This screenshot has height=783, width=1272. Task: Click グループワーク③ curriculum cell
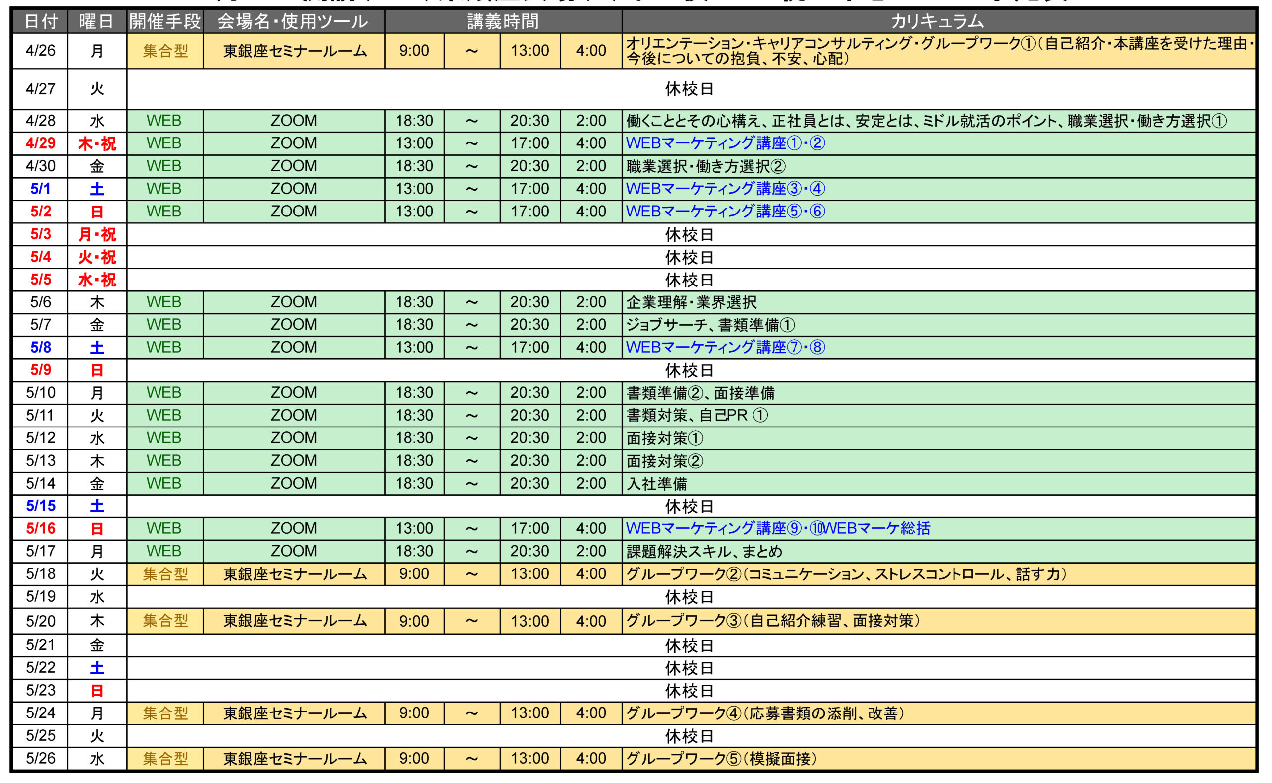pyautogui.click(x=938, y=621)
